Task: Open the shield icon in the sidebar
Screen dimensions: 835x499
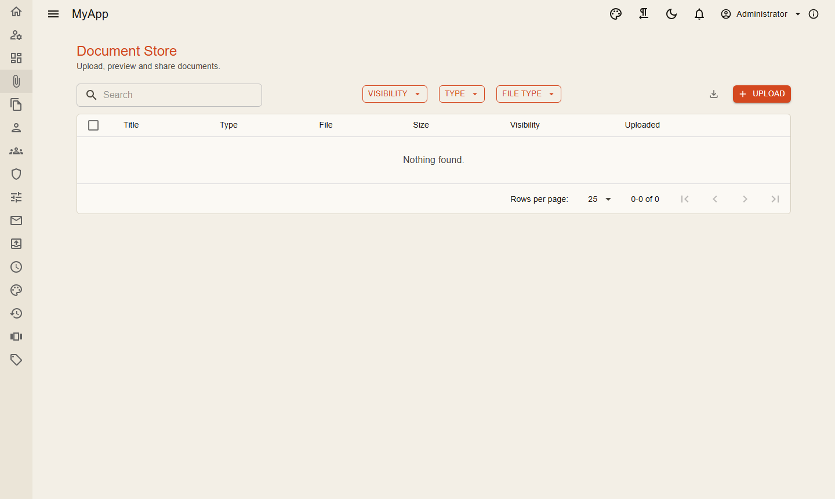Action: point(16,174)
